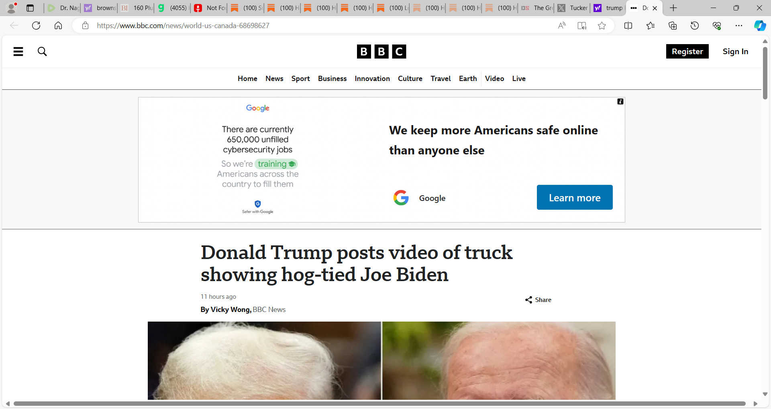Open tab actions menu icon
The image size is (771, 409).
(x=30, y=8)
